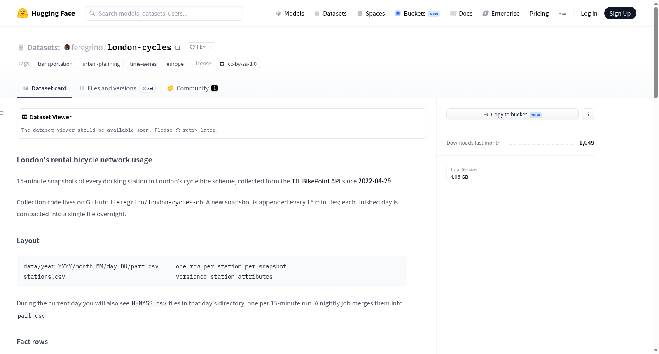Toggle the table of contents sidebar

tap(2, 113)
